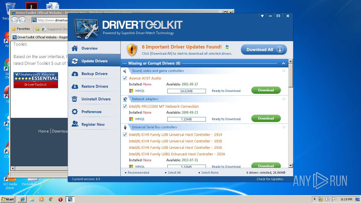
Task: Click the WHQL logo for Avance AC97
Action: pos(131,91)
